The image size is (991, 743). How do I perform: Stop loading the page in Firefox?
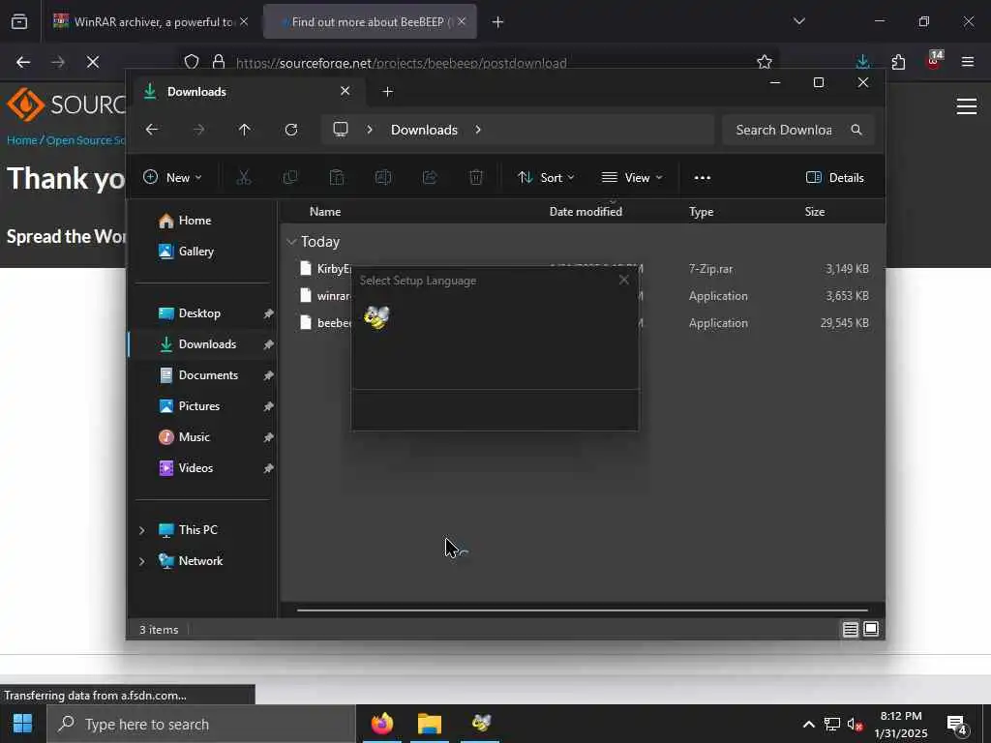93,62
